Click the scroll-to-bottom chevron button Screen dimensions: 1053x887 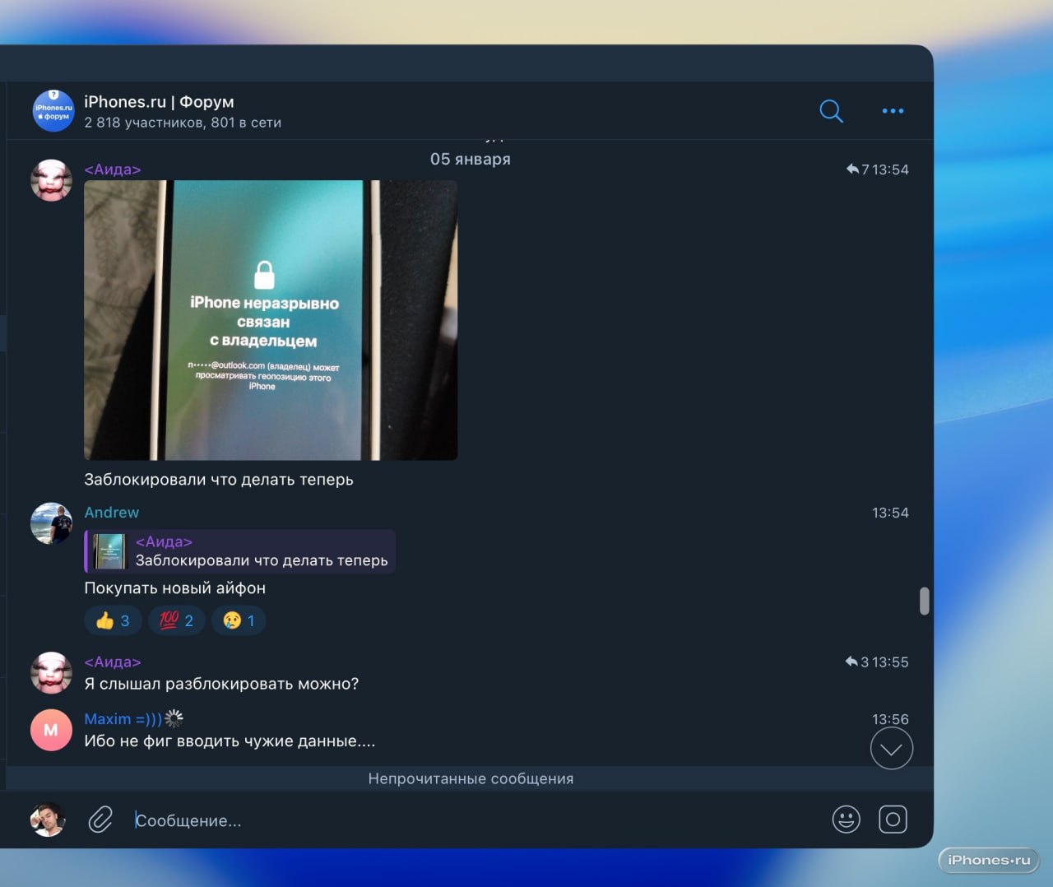[891, 748]
